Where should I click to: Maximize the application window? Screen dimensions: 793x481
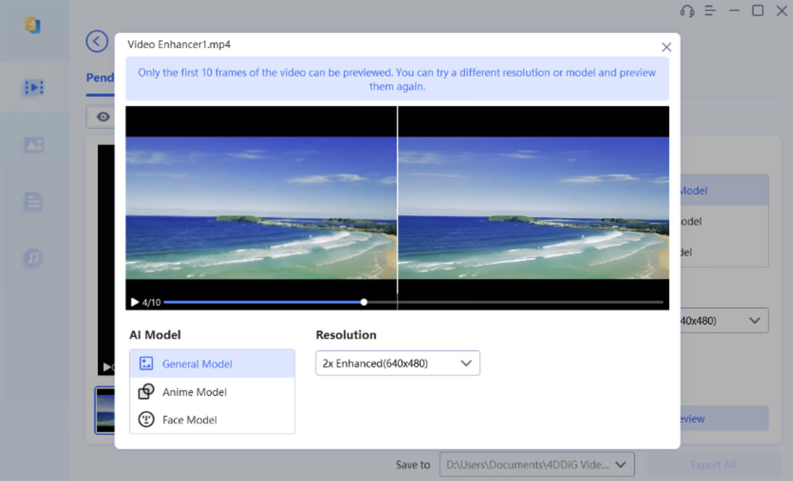tap(758, 11)
